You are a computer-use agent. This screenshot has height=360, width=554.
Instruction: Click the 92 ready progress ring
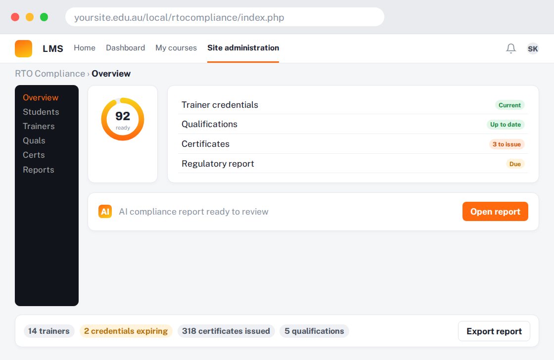pyautogui.click(x=123, y=119)
